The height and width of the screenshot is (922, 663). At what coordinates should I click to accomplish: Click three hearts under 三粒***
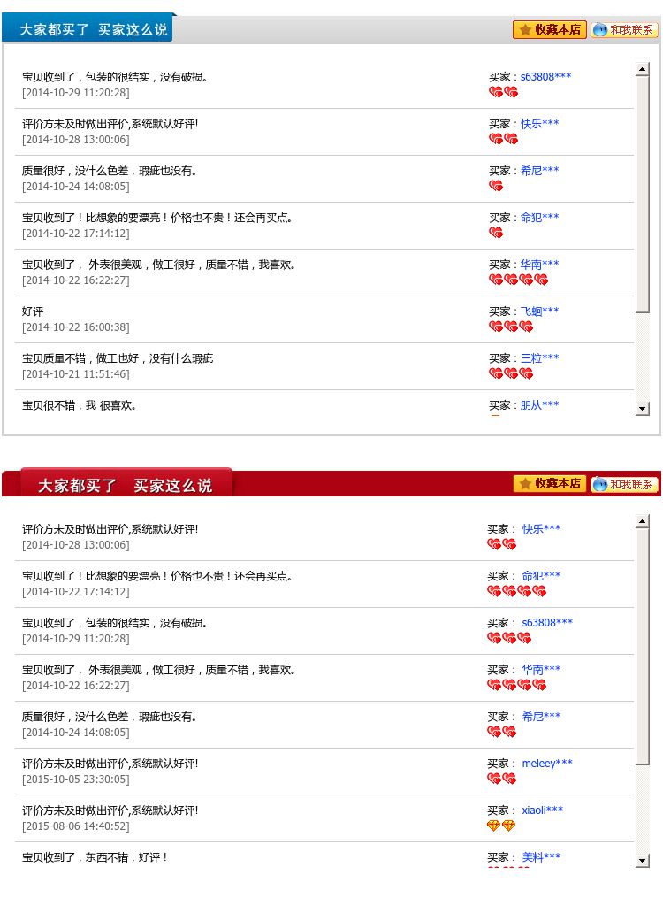(x=511, y=374)
